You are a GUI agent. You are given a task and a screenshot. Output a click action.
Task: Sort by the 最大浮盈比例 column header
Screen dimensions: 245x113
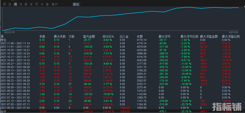231,37
